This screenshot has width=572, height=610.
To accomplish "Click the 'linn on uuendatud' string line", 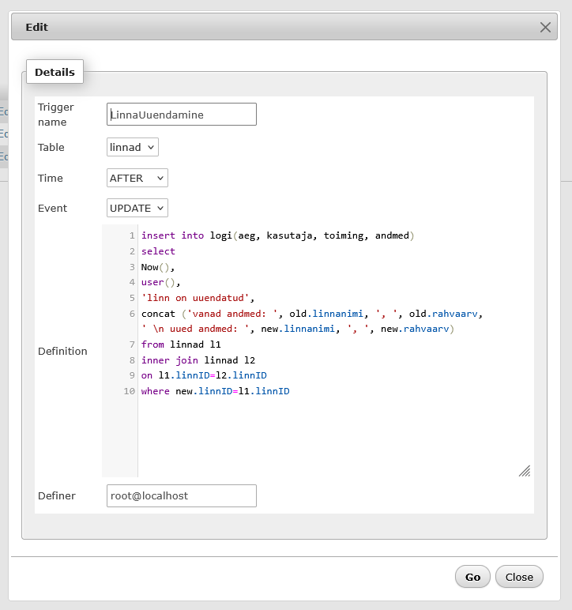I will (198, 298).
